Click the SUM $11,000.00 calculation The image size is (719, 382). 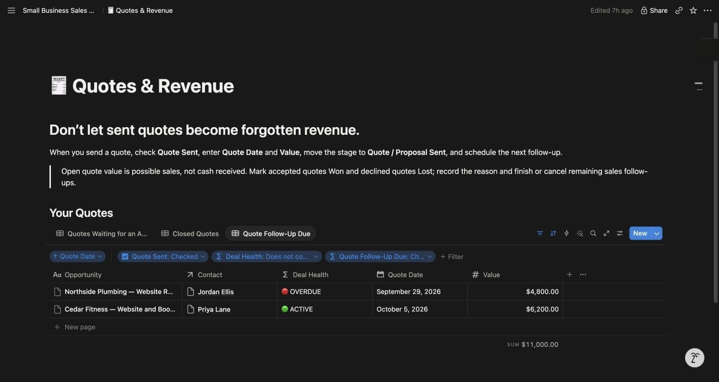click(x=533, y=345)
